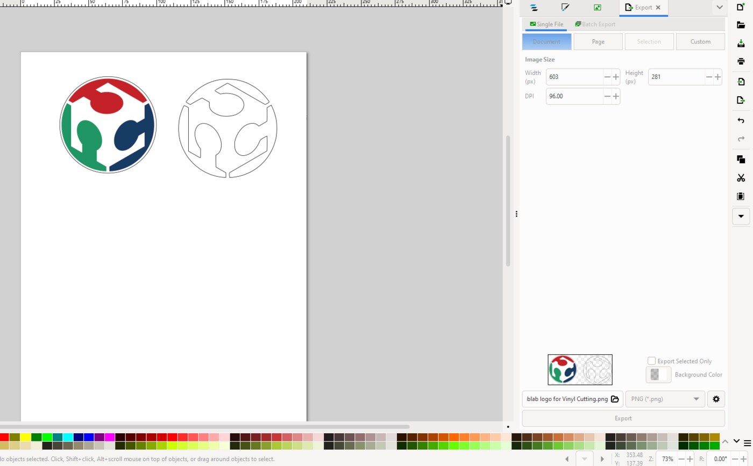Screen dimensions: 753x466
Task: Click the panel divider handle dots
Action: [x=516, y=214]
